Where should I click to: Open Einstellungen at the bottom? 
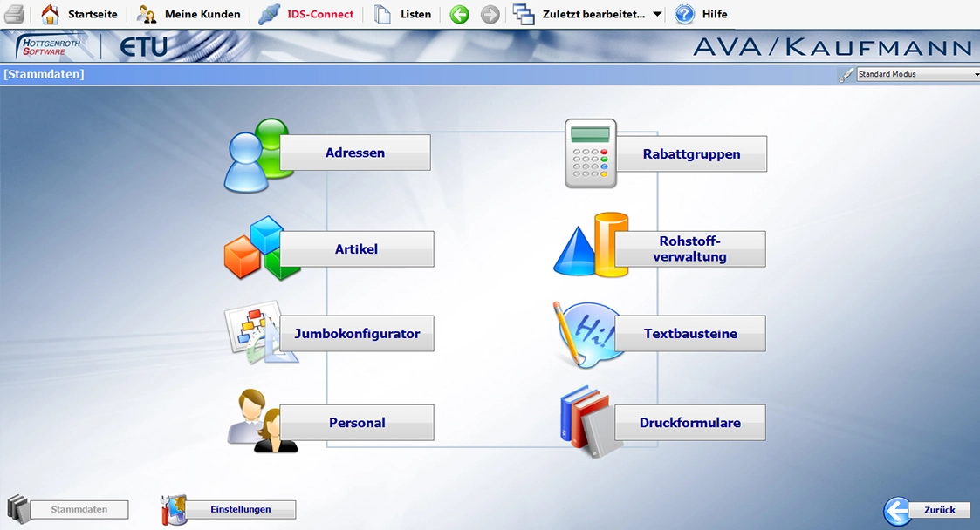coord(240,509)
